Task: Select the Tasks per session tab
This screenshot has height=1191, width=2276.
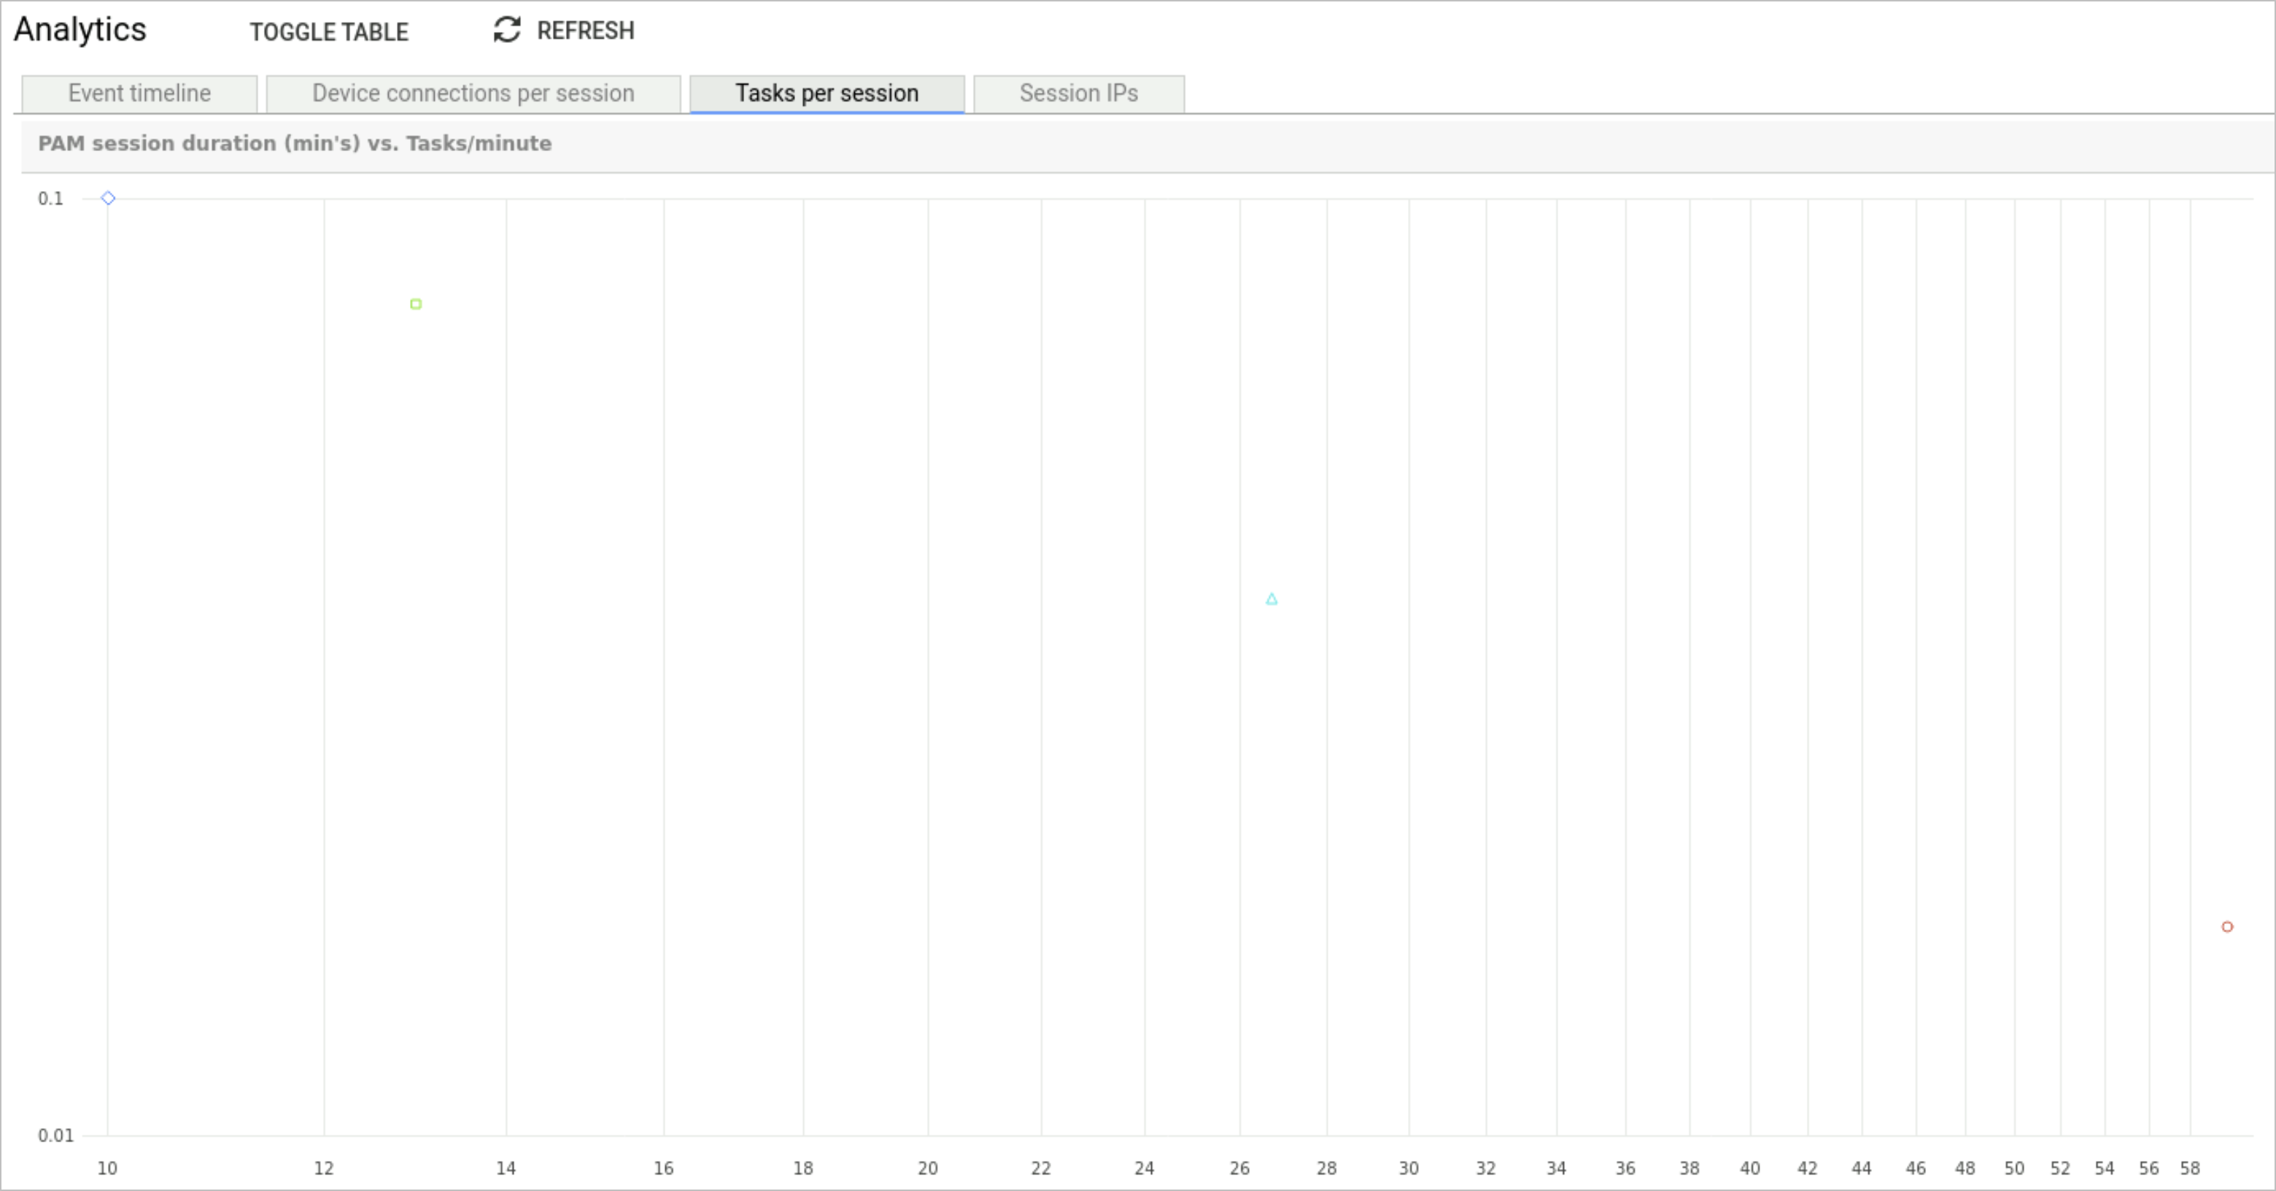Action: (x=827, y=93)
